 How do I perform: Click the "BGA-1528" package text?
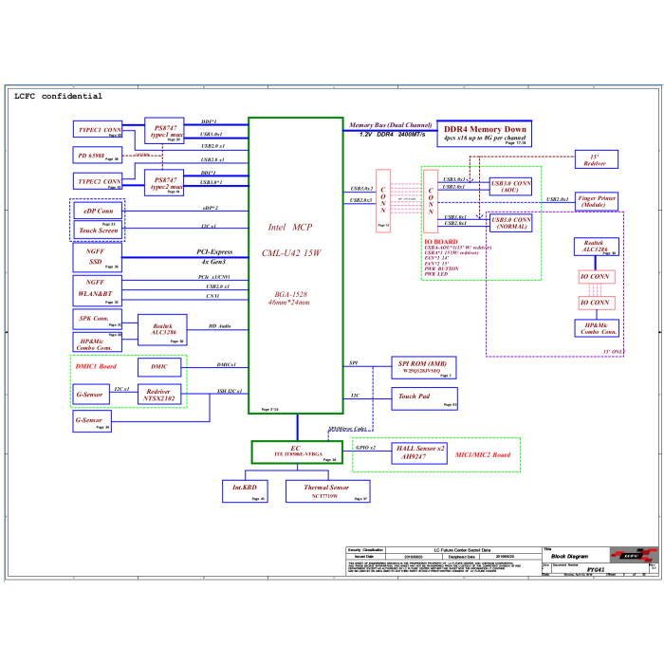coord(291,294)
